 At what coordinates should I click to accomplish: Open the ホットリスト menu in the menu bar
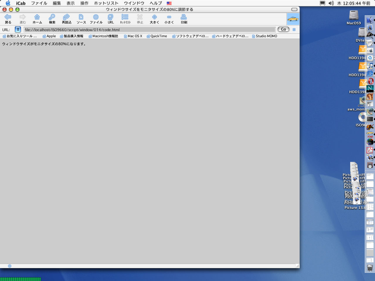pyautogui.click(x=106, y=3)
